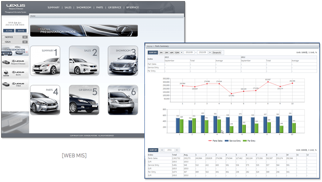Click the Lexus logo in the header
Viewport: 322px width, 182px height.
pos(16,6)
